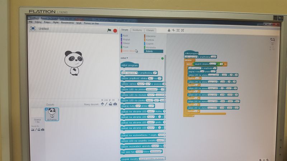
Task: Select the Kontrola block category
Action: click(150, 40)
